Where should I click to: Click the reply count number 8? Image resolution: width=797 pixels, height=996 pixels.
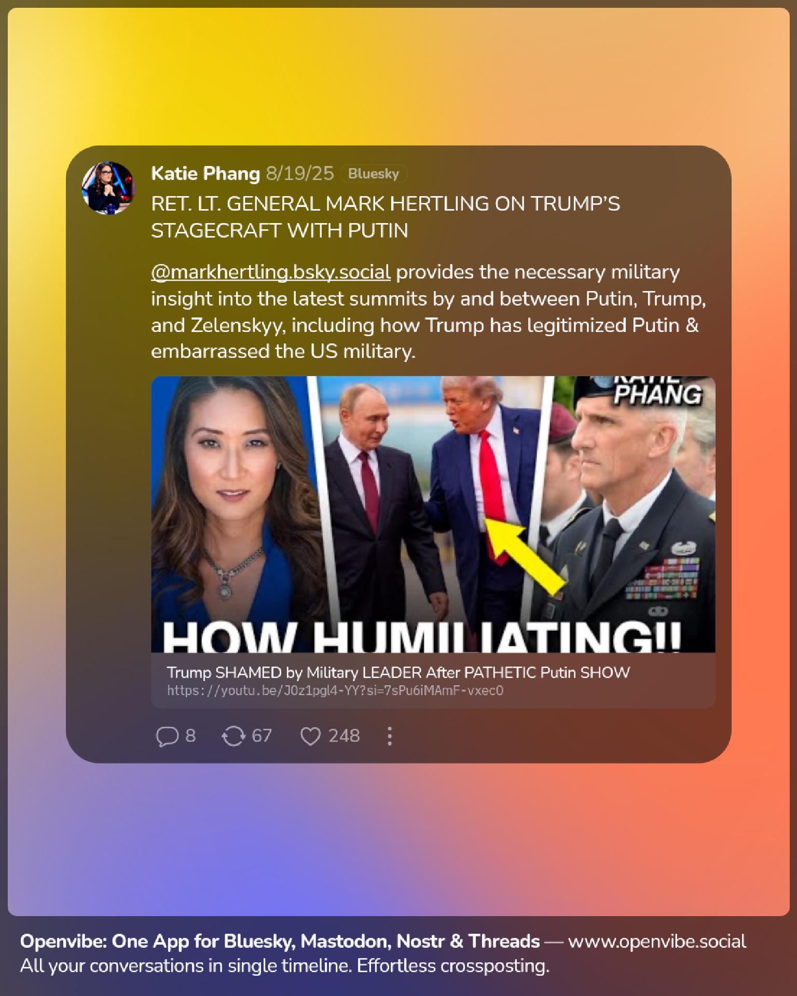(190, 736)
